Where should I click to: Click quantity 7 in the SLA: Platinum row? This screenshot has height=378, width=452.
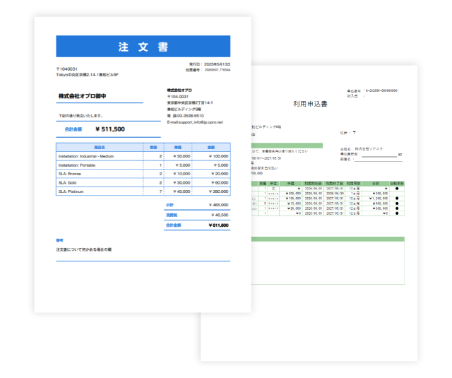160,191
